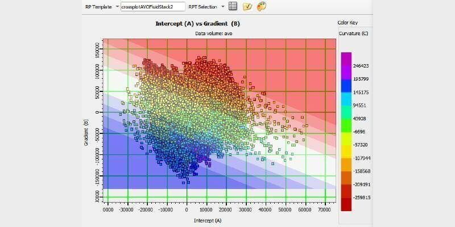Screen dimensions: 455x227
Task: Pick the dark red band at bottom of color bar
Action: pos(346,204)
